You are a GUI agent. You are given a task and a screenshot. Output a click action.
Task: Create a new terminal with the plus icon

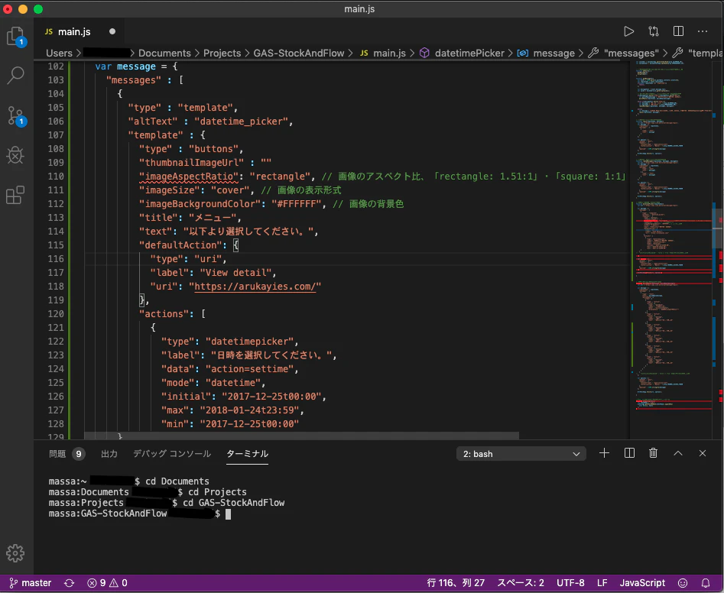[604, 453]
